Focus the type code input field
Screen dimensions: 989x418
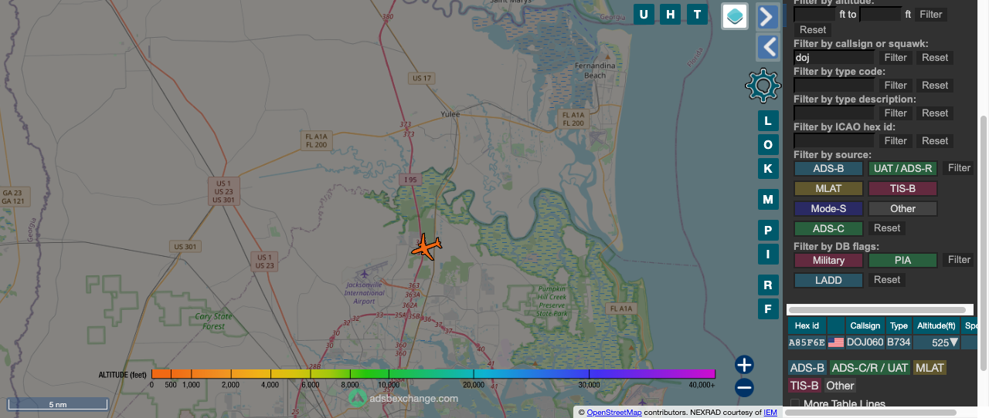point(834,85)
